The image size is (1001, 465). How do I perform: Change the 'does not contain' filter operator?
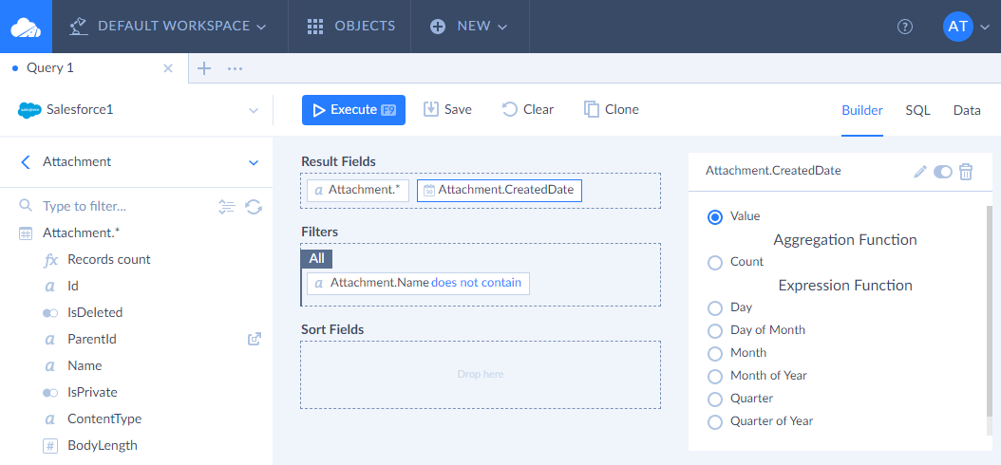pyautogui.click(x=476, y=283)
